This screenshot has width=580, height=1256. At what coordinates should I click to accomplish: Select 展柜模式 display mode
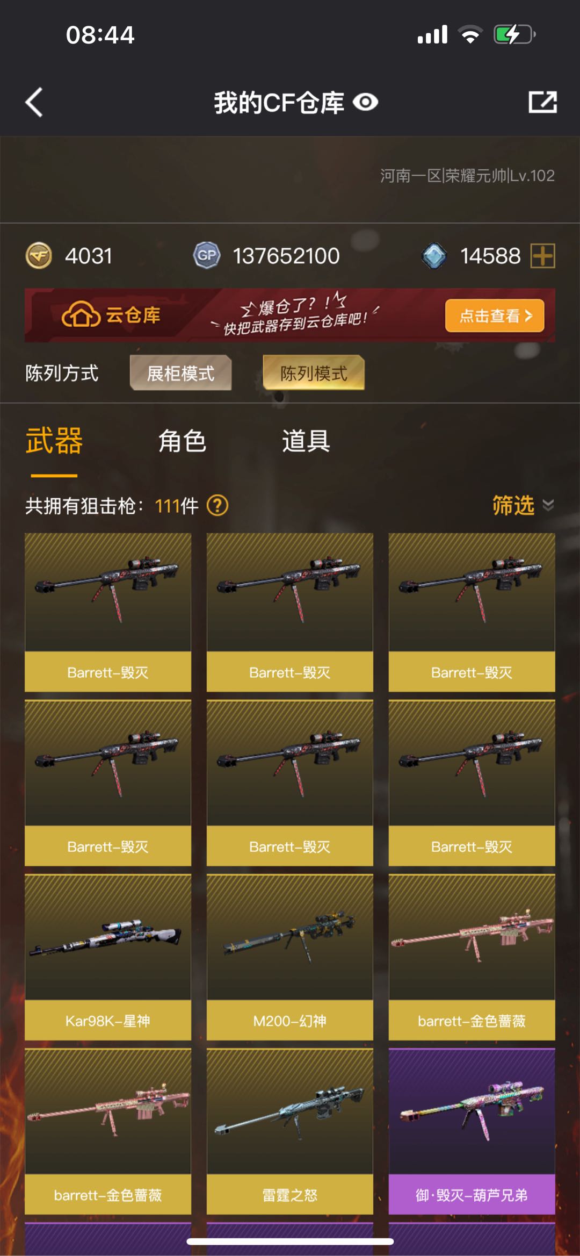pos(180,373)
